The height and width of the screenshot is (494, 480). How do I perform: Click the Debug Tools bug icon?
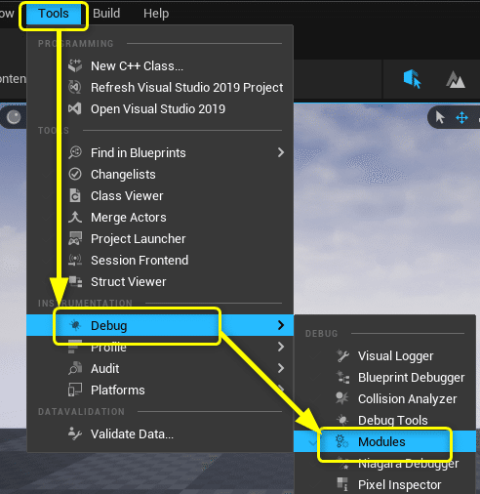point(342,420)
